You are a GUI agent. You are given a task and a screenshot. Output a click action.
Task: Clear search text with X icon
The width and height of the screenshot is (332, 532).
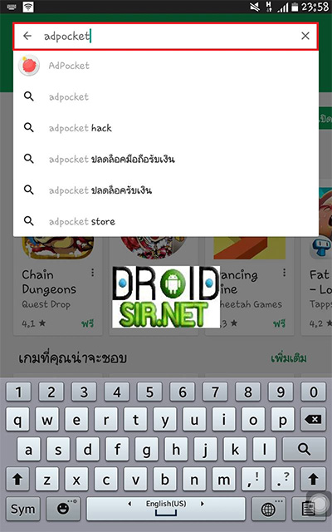pyautogui.click(x=305, y=36)
